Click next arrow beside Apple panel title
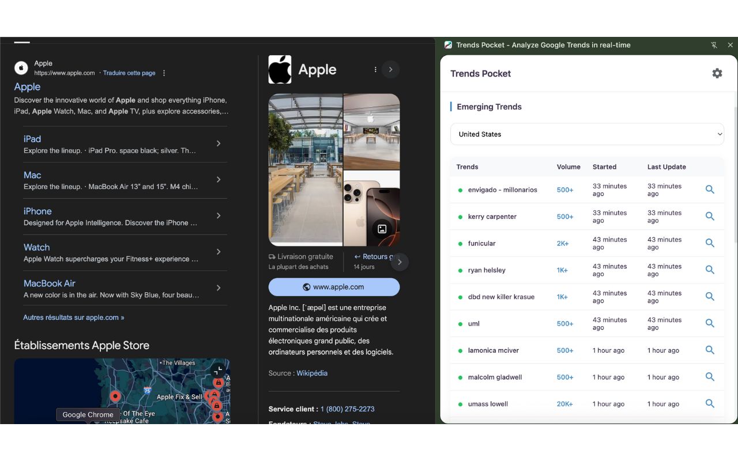738x461 pixels. pos(390,69)
